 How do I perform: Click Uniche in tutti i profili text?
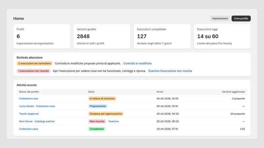click(90, 43)
